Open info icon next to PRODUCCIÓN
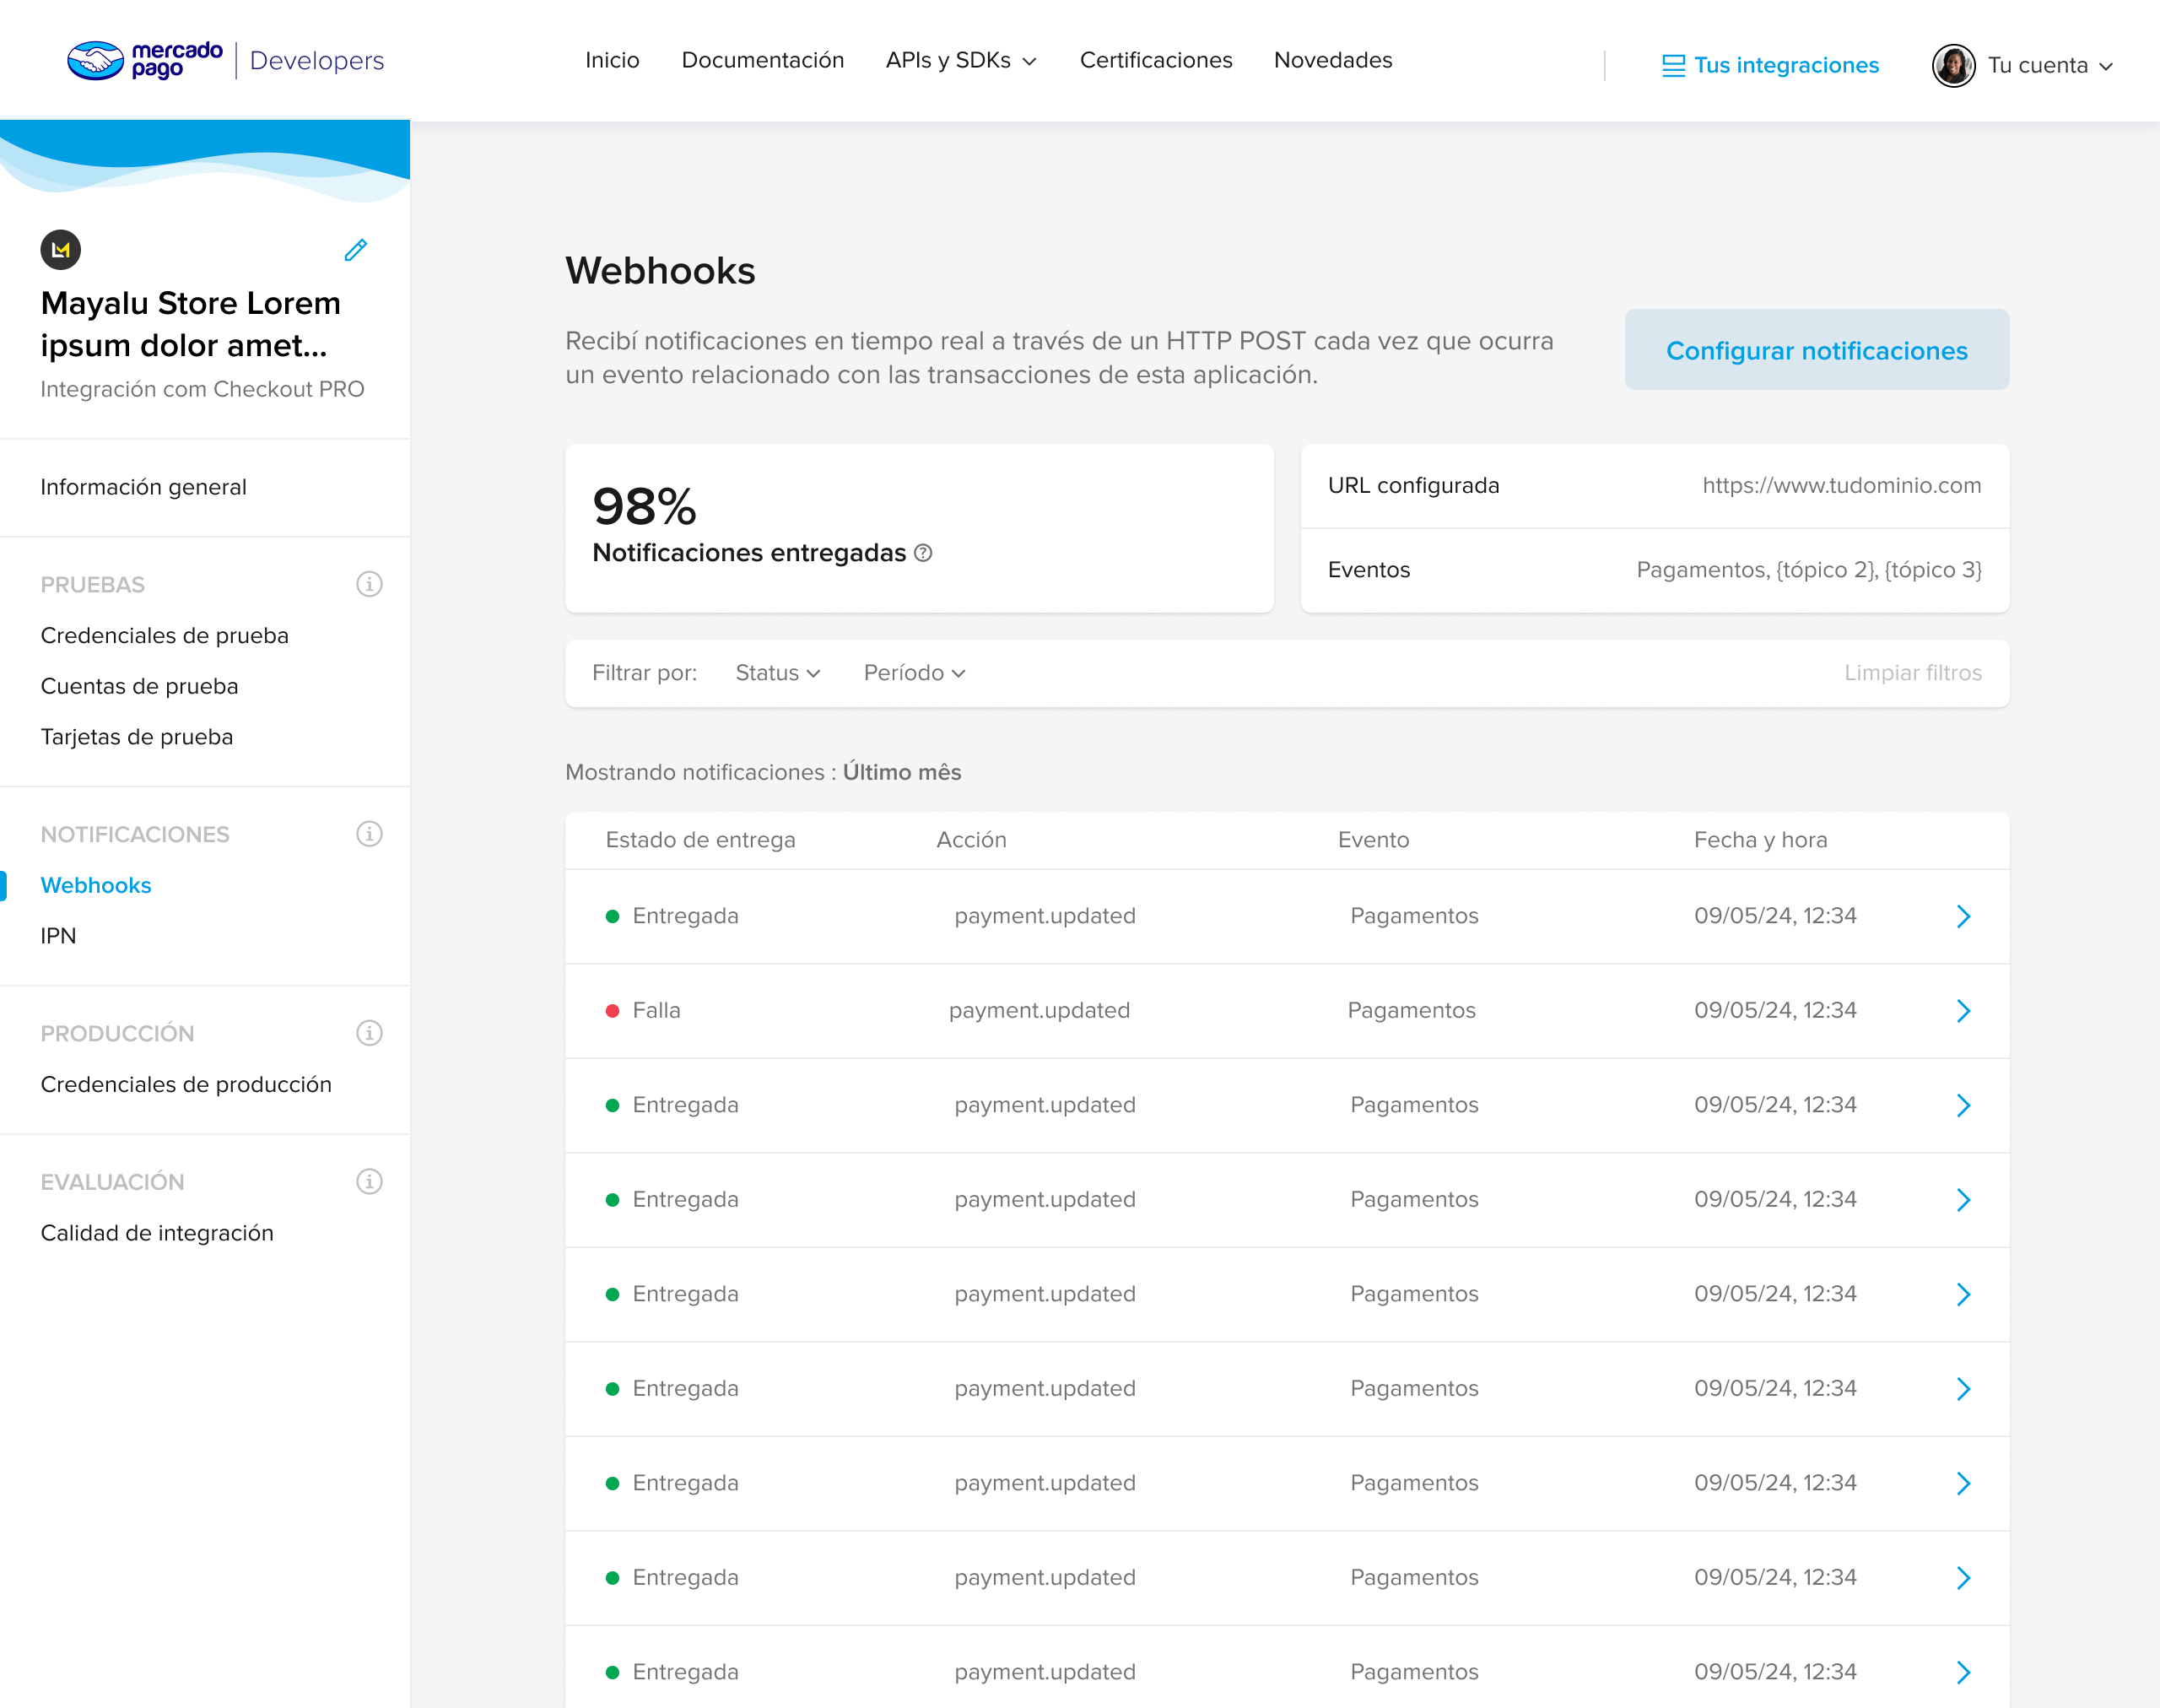The width and height of the screenshot is (2160, 1708). click(x=369, y=1033)
